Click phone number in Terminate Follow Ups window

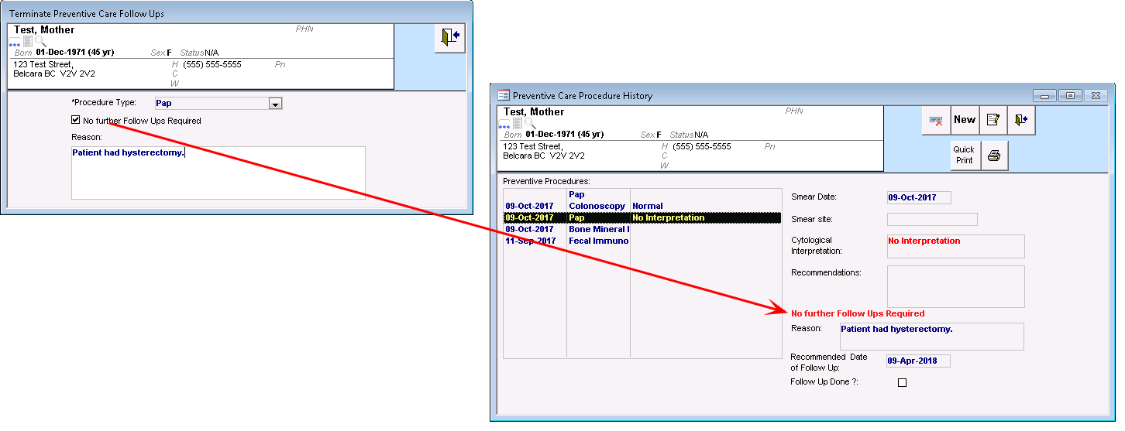tap(212, 64)
